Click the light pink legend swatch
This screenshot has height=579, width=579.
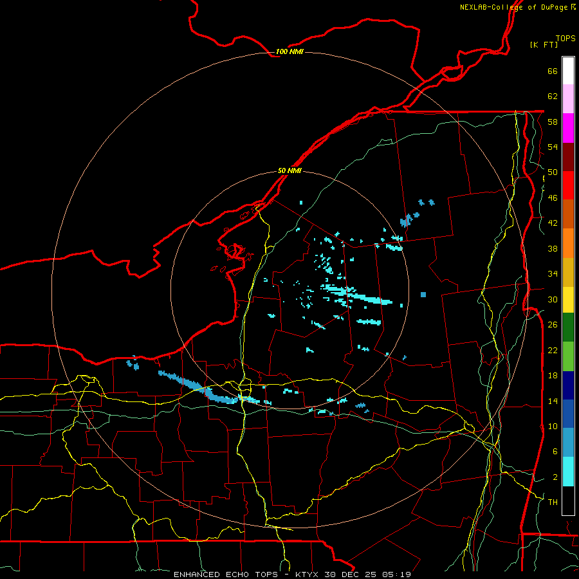568,99
